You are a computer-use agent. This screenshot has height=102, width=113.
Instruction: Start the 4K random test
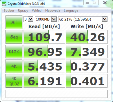tap(14, 66)
